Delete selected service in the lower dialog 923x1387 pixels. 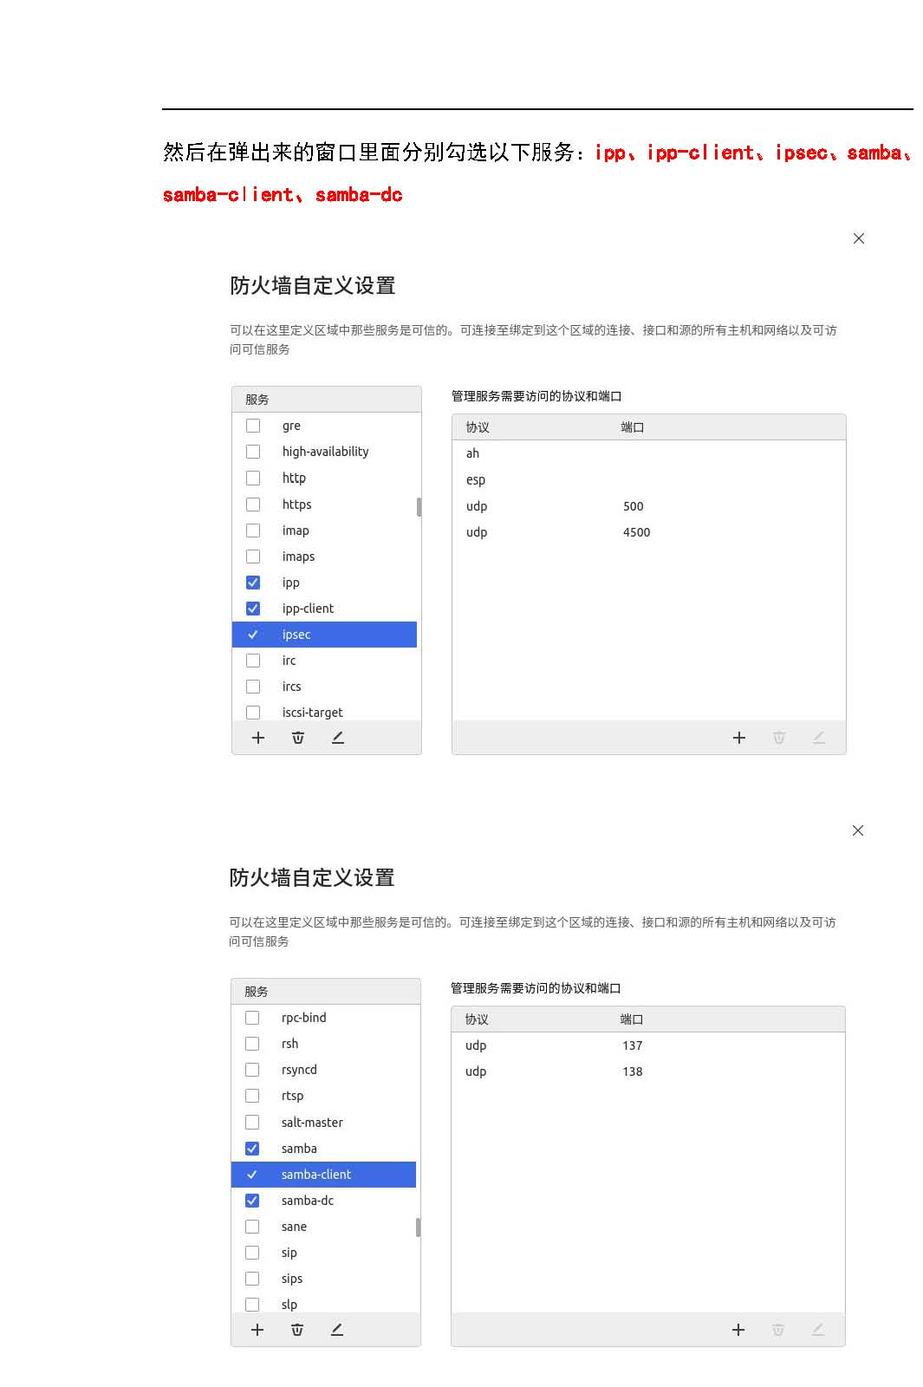click(x=297, y=1330)
